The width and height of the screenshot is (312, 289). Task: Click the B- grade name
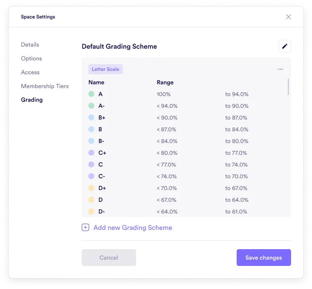click(101, 141)
